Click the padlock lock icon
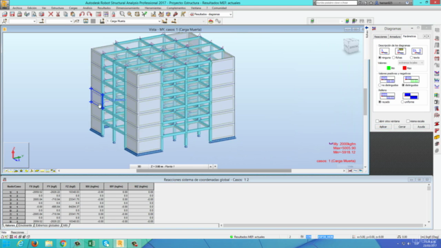Screen dimensions: 441x248 (x=113, y=14)
